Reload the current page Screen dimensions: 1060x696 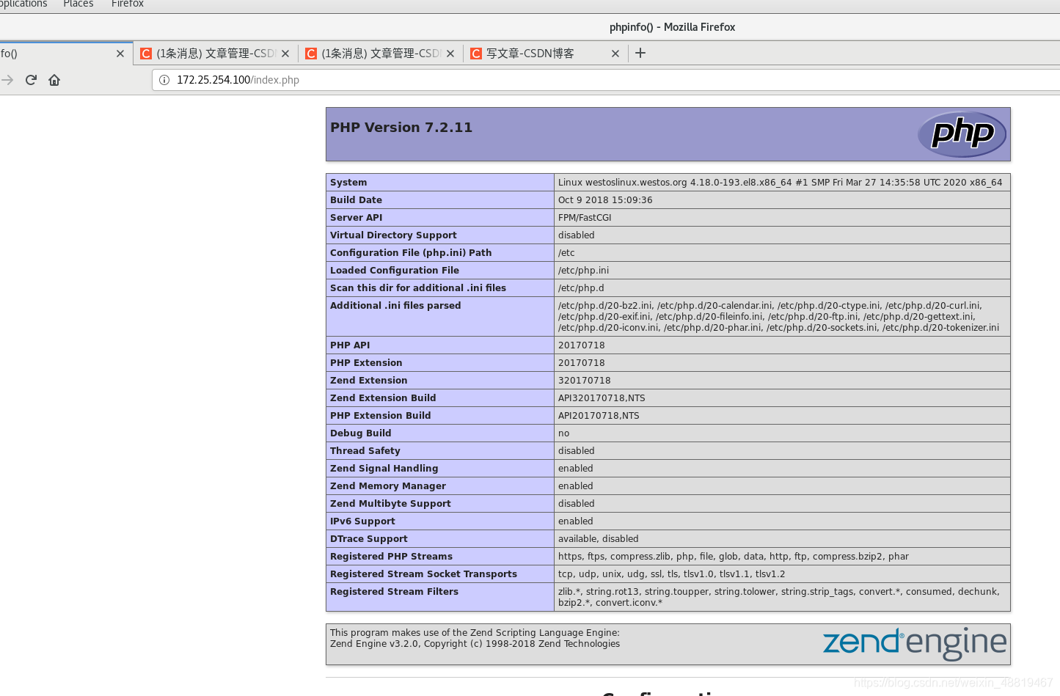click(31, 80)
